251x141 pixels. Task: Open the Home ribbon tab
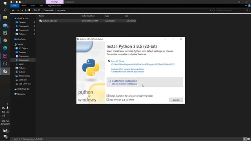(x=24, y=5)
